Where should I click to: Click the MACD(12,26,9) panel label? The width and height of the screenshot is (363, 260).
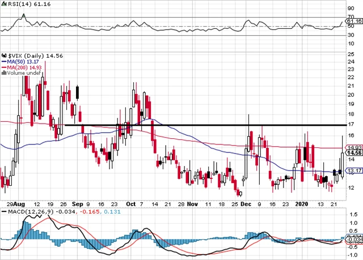pyautogui.click(x=28, y=211)
